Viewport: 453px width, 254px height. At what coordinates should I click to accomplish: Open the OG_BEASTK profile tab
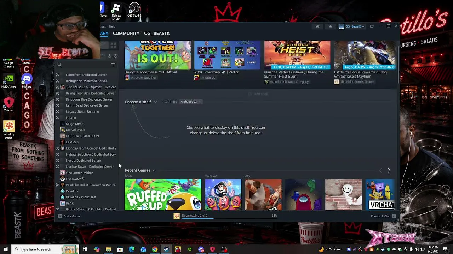(157, 33)
